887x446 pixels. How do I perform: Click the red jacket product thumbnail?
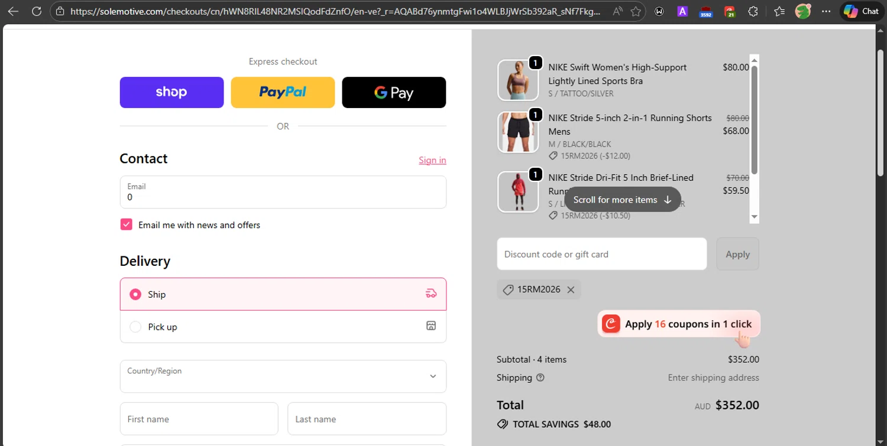click(x=518, y=192)
